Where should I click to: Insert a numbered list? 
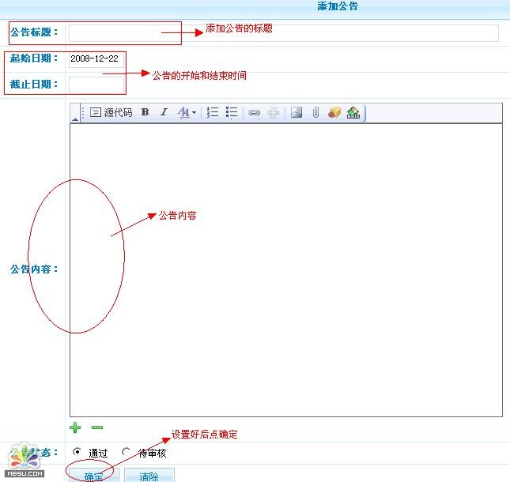coord(213,113)
